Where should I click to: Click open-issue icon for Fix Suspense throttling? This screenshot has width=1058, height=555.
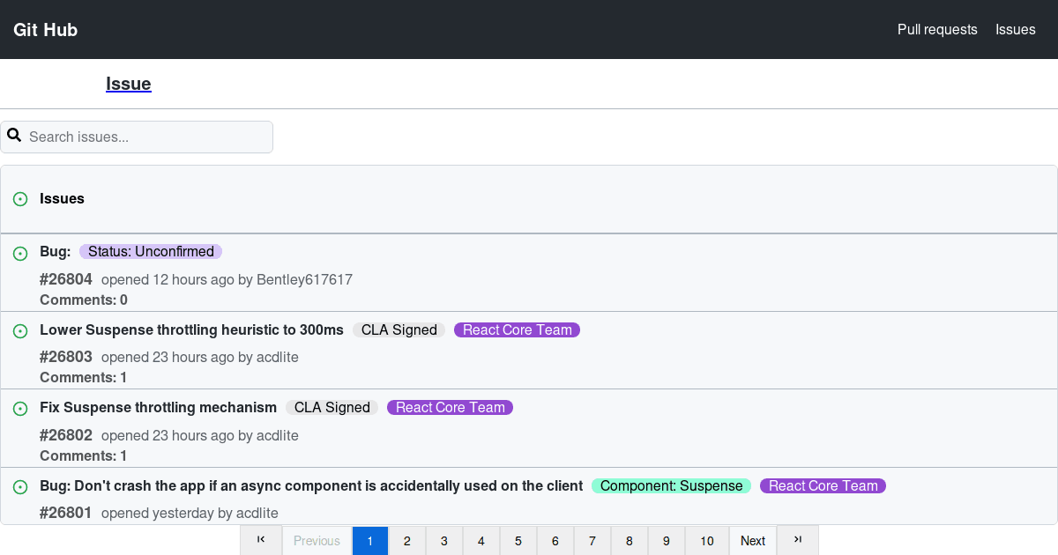click(20, 409)
